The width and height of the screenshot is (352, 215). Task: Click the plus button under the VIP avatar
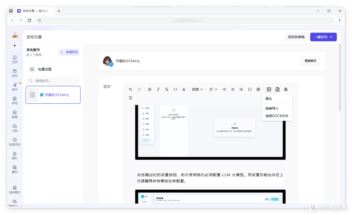(15, 46)
